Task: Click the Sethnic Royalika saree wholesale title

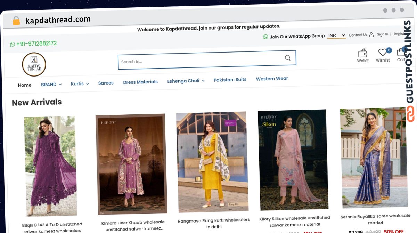Action: click(x=375, y=219)
